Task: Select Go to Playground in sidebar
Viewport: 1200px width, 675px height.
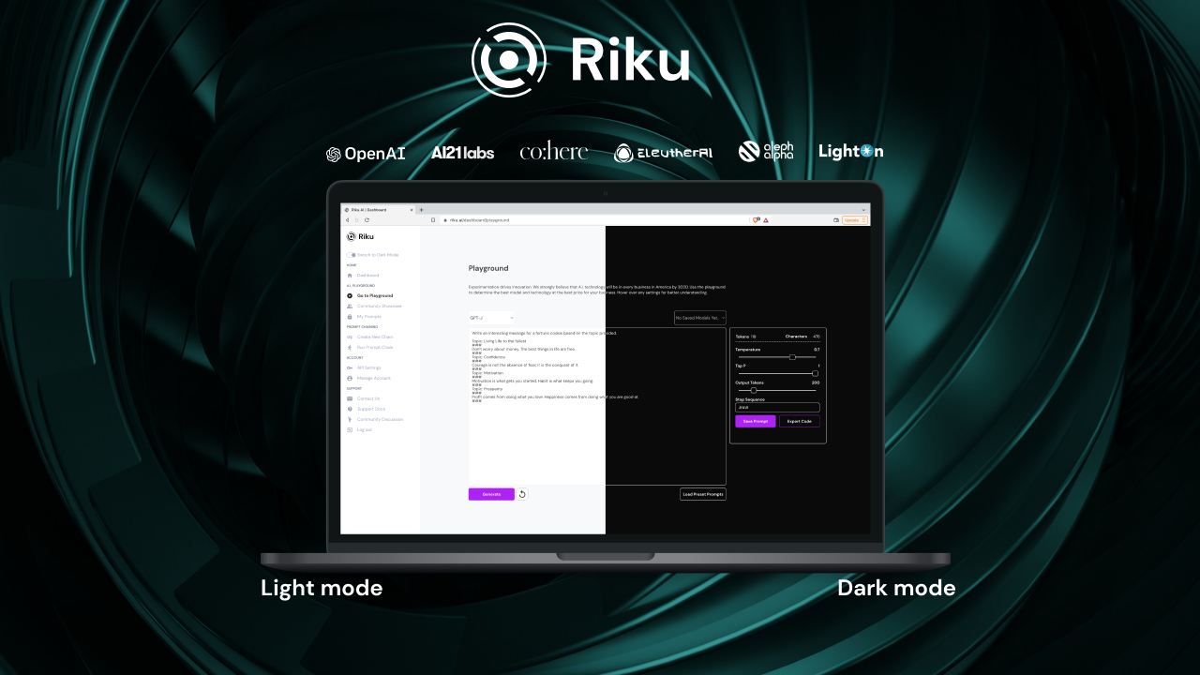Action: pyautogui.click(x=374, y=296)
